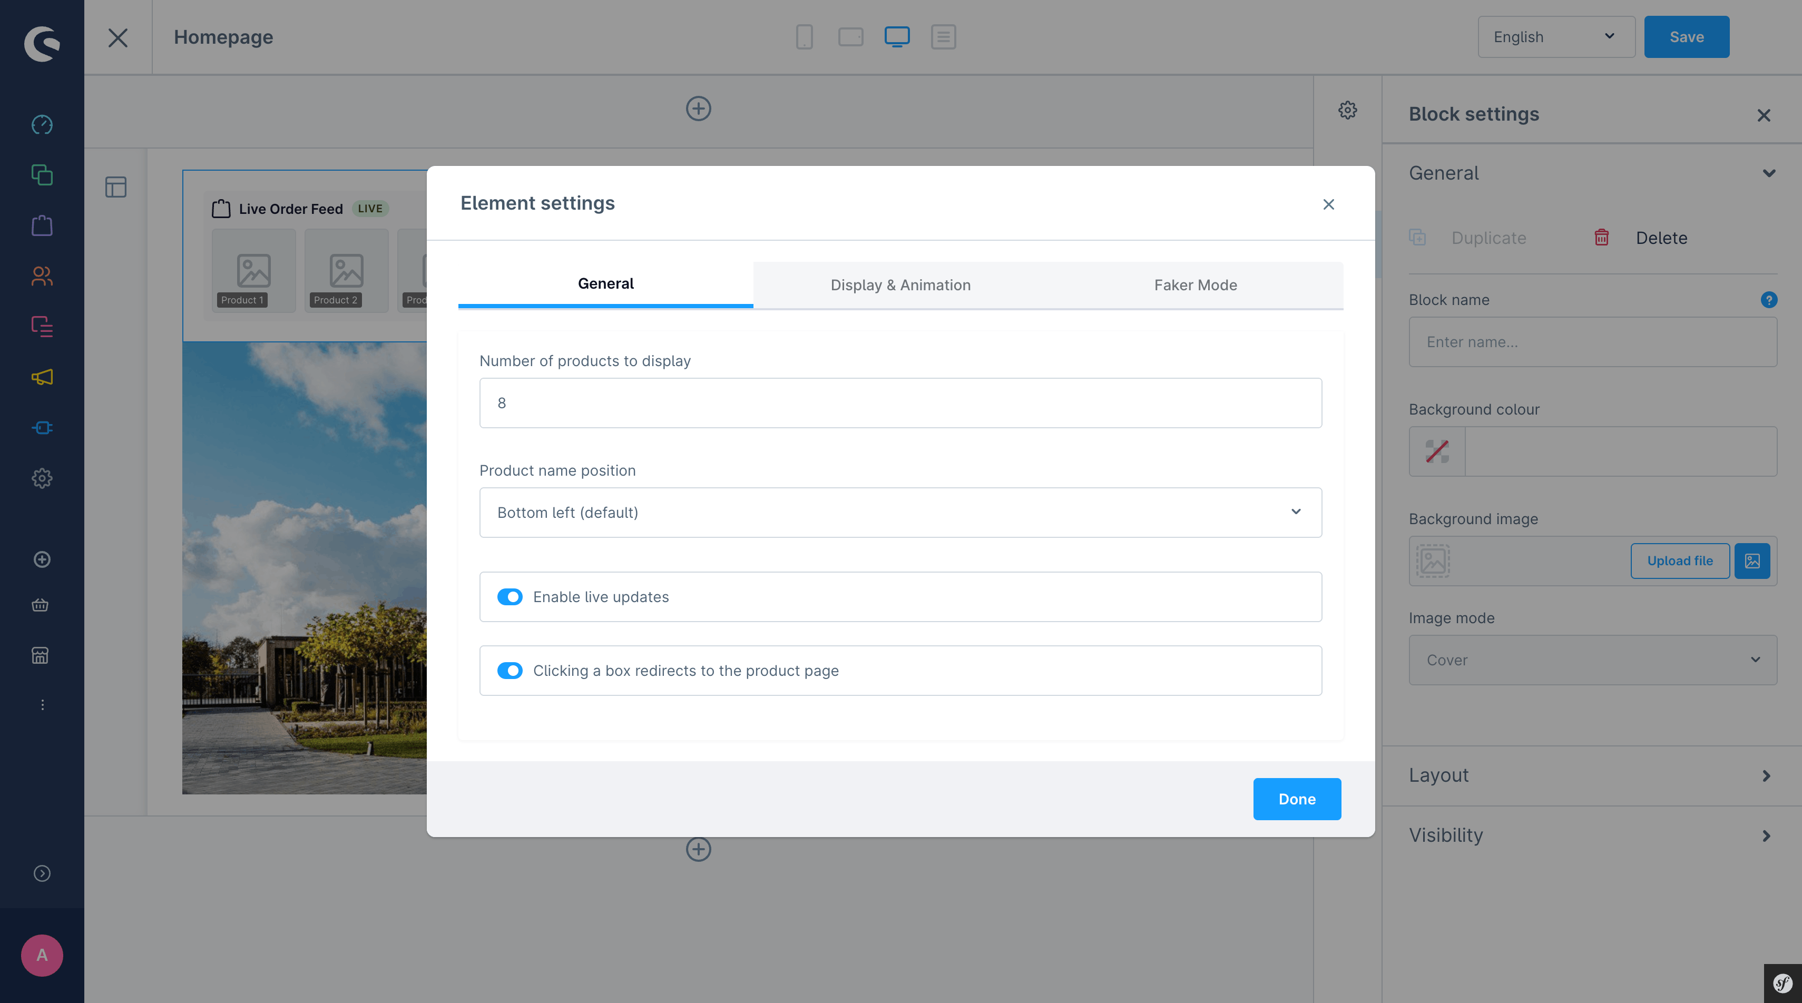Switch to tablet device preview
Image resolution: width=1802 pixels, height=1003 pixels.
point(850,37)
